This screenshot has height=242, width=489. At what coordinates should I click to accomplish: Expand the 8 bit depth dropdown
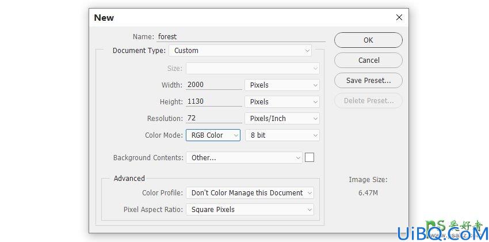[x=282, y=135]
